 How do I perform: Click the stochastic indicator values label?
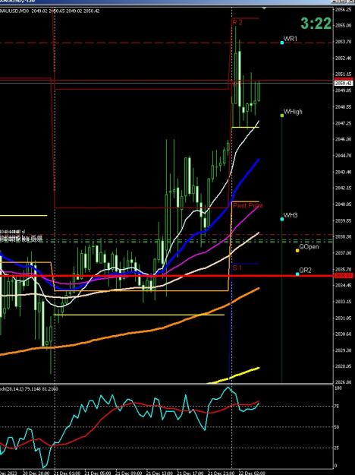click(29, 388)
